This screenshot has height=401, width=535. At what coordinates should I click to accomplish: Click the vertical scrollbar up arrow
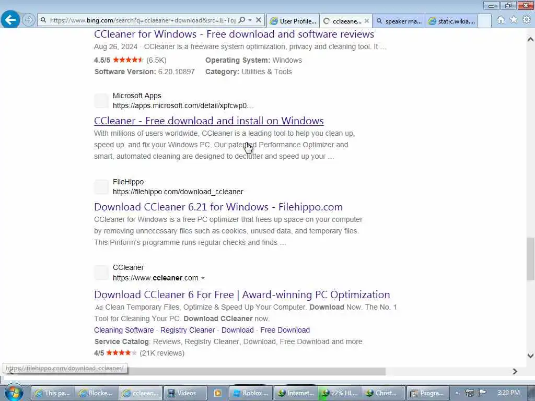point(530,39)
